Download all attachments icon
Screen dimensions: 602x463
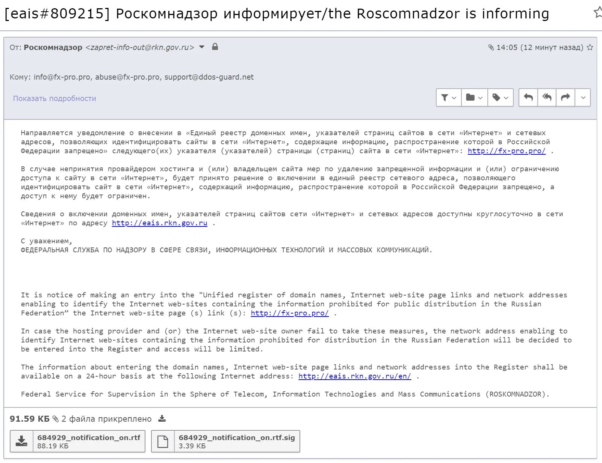tap(162, 418)
